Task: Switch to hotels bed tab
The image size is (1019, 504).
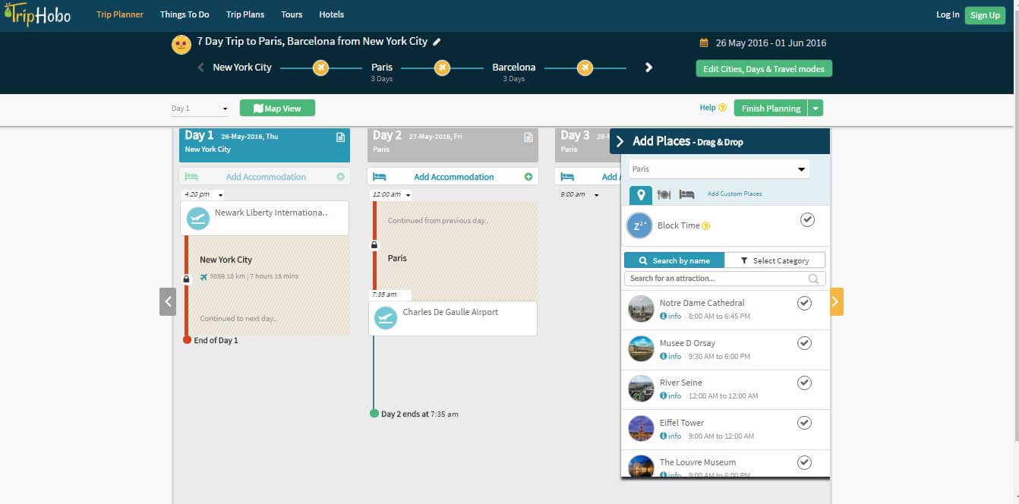Action: click(686, 194)
